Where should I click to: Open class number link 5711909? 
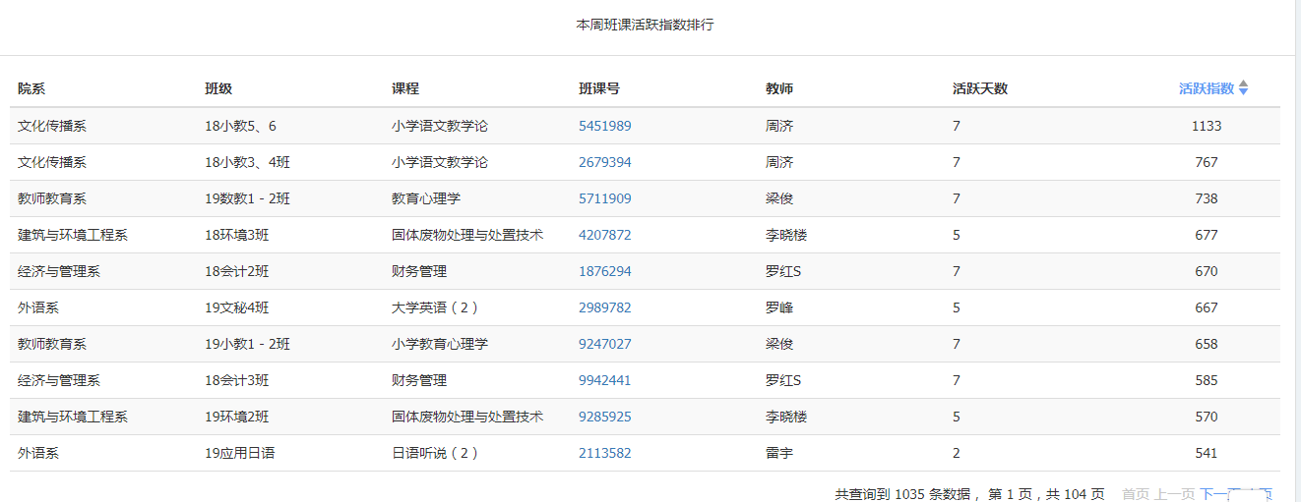[x=605, y=198]
